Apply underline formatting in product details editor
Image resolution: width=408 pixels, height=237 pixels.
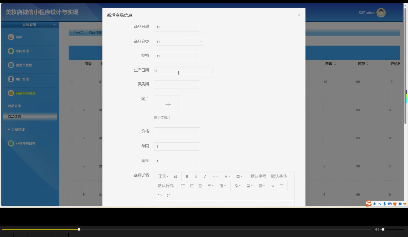pos(196,176)
